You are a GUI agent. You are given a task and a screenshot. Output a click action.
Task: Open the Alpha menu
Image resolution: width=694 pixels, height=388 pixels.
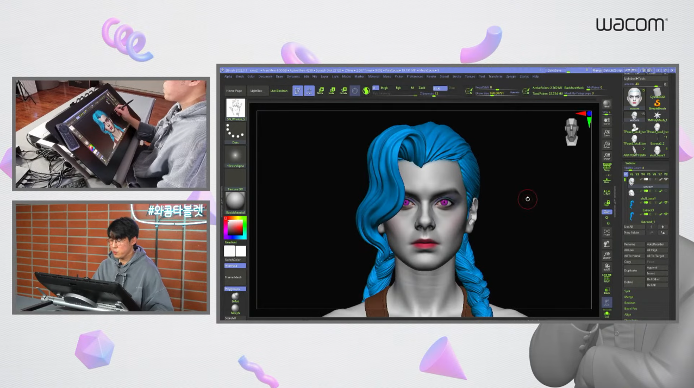[x=228, y=76]
